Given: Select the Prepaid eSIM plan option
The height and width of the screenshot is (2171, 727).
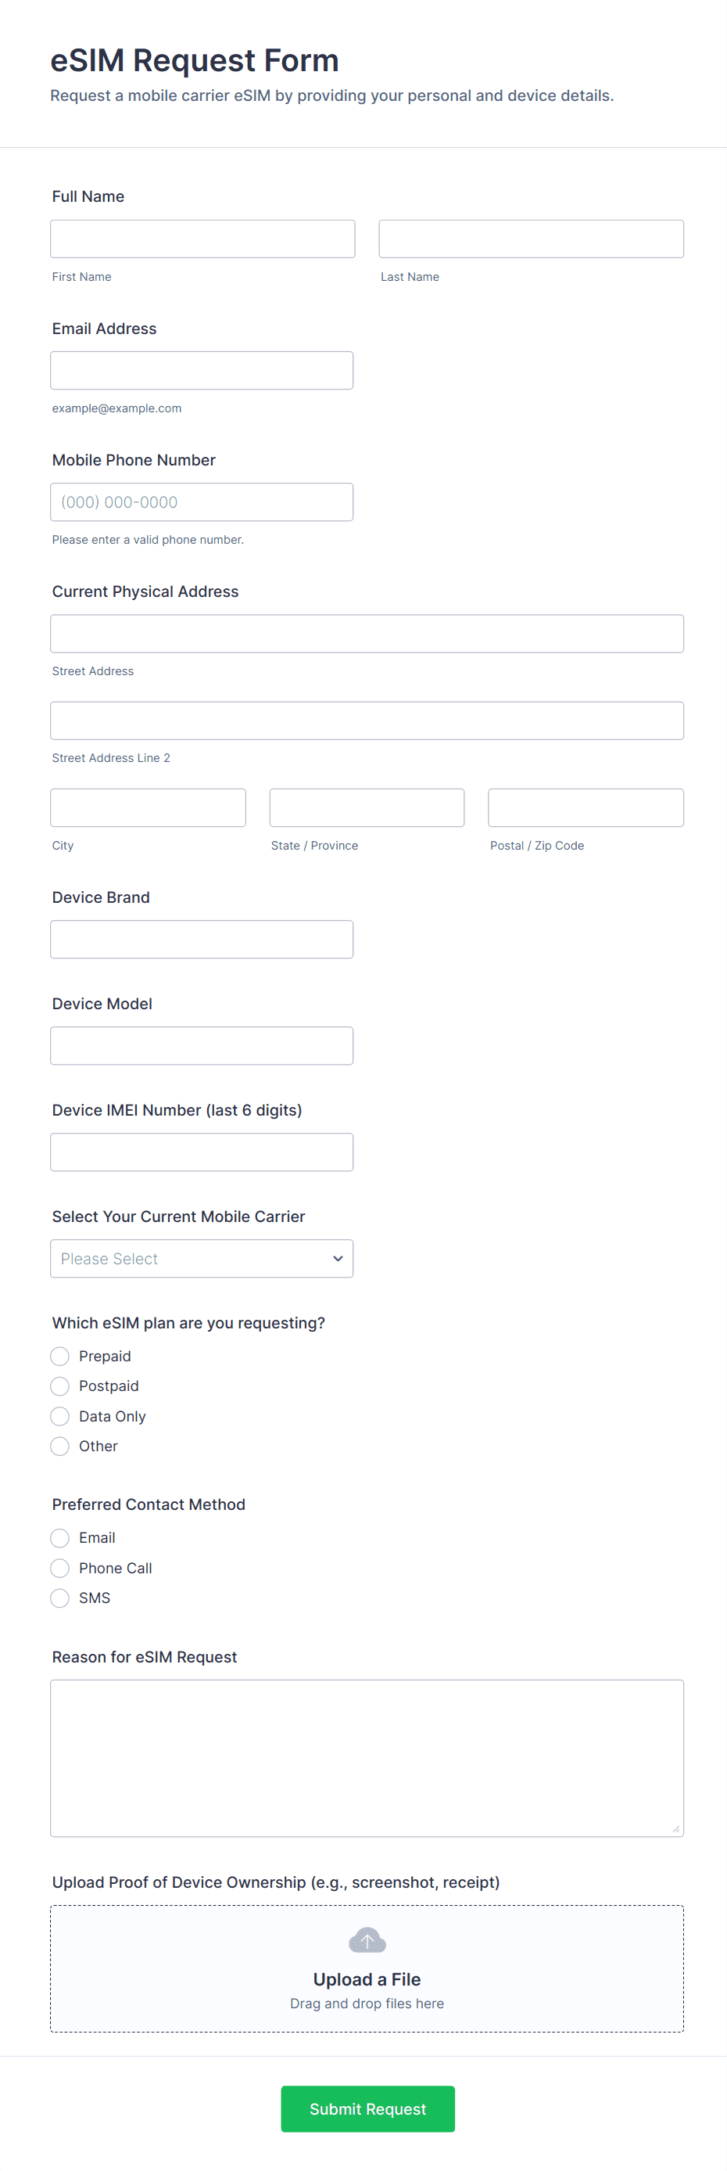Looking at the screenshot, I should tap(60, 1356).
